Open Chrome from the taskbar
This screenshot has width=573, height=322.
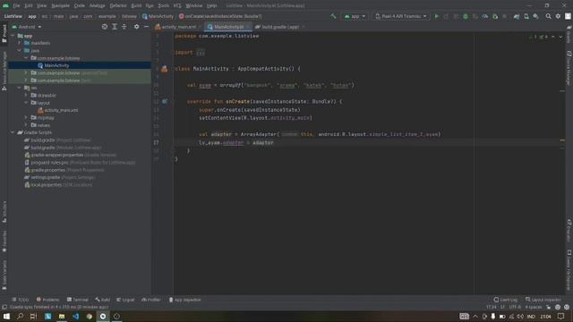click(90, 317)
